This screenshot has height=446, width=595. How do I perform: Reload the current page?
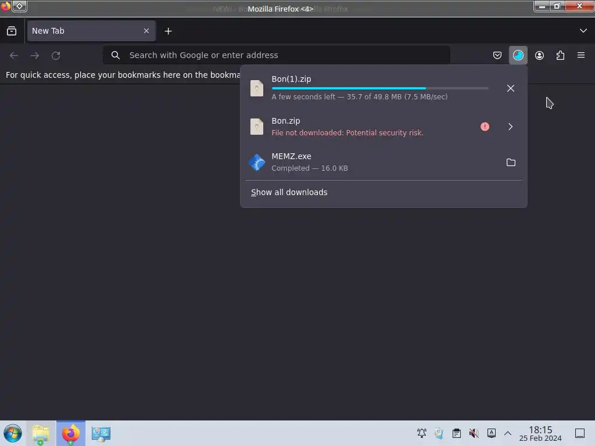tap(56, 55)
